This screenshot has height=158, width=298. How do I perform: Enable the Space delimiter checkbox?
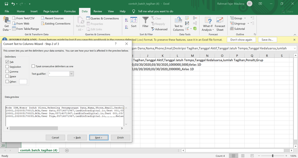click(7, 76)
